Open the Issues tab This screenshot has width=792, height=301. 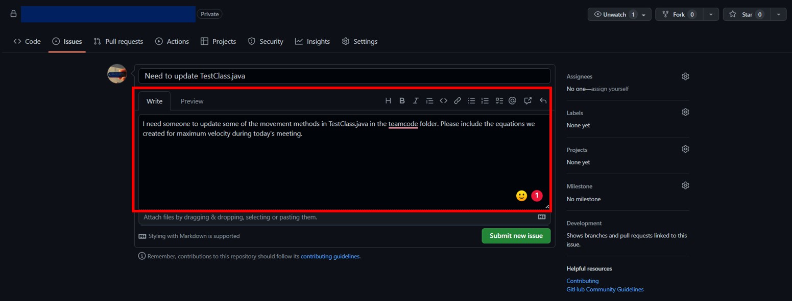(67, 41)
